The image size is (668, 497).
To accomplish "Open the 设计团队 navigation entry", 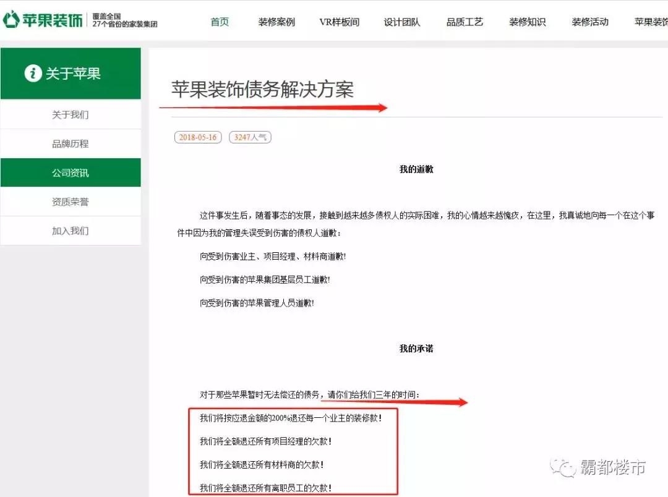I will pyautogui.click(x=401, y=20).
